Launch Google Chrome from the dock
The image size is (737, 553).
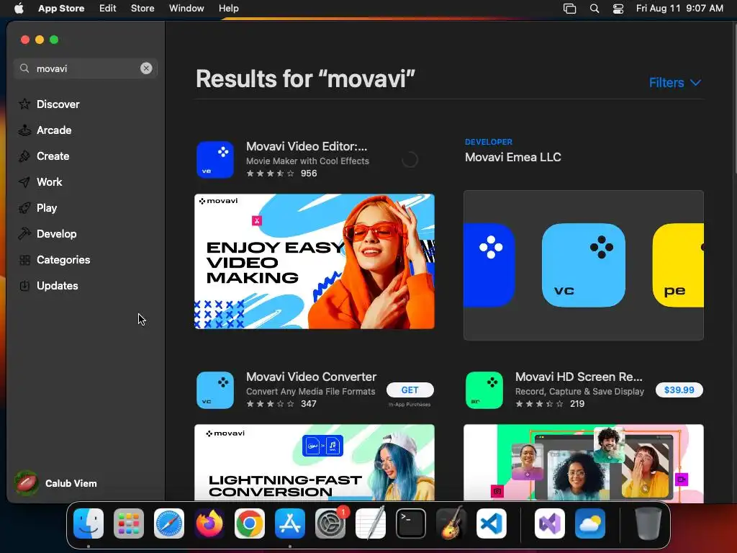coord(250,523)
